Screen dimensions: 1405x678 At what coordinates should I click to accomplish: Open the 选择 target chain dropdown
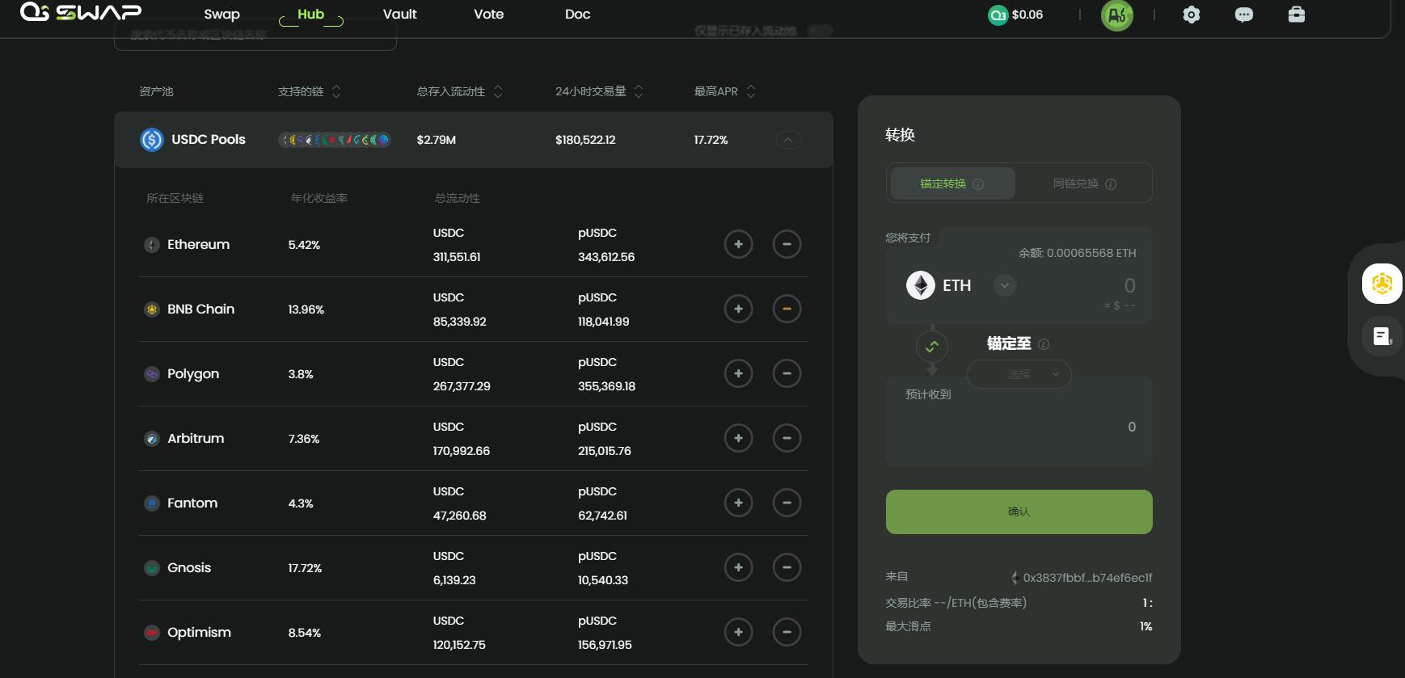pyautogui.click(x=1019, y=374)
